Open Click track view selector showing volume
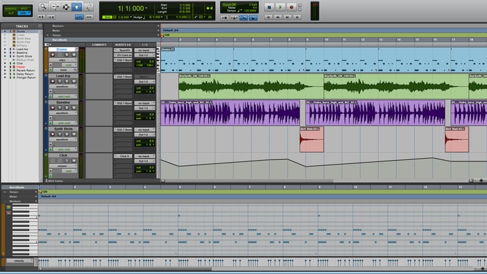The image size is (487, 274). pyautogui.click(x=63, y=166)
